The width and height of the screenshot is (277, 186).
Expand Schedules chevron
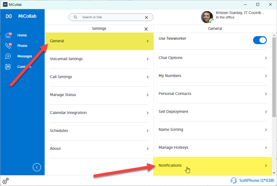pyautogui.click(x=148, y=131)
